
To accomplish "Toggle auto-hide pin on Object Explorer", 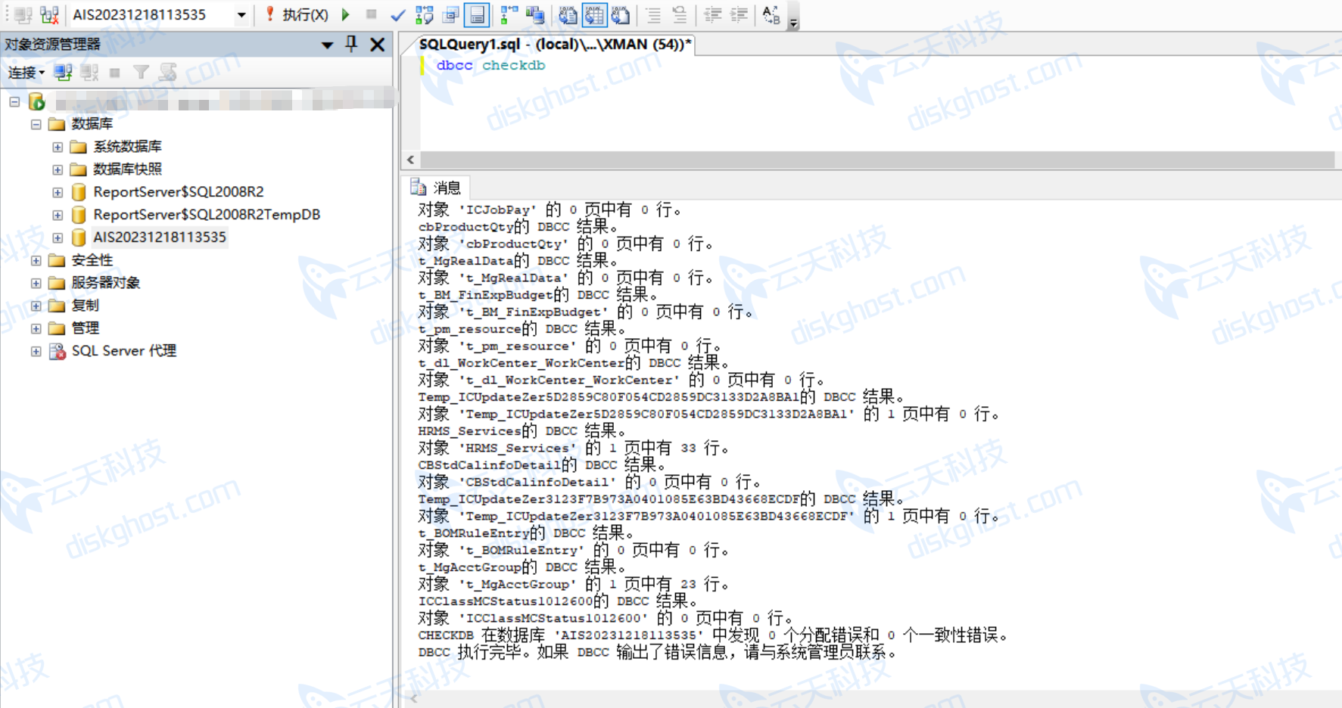I will coord(351,44).
